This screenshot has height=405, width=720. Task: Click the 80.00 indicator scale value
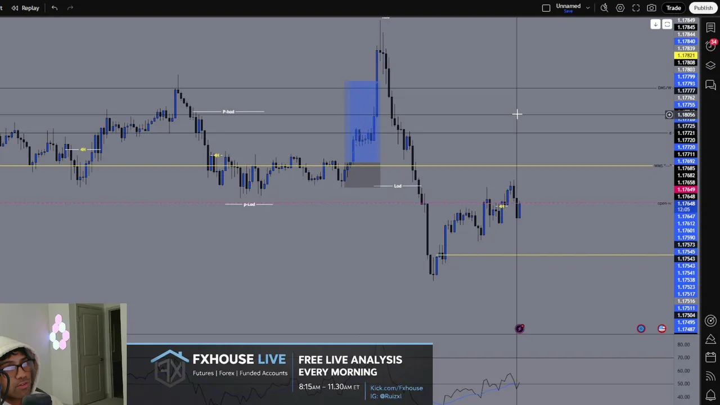(683, 344)
